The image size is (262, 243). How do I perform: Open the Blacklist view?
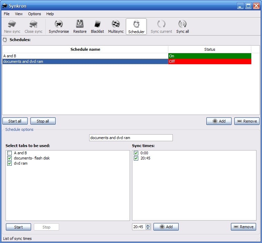point(97,27)
